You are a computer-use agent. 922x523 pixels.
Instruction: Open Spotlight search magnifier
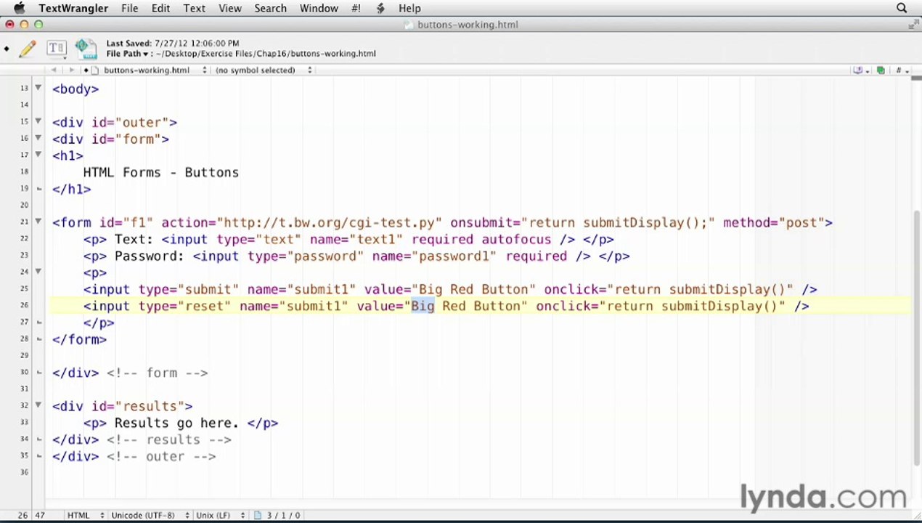tap(902, 8)
